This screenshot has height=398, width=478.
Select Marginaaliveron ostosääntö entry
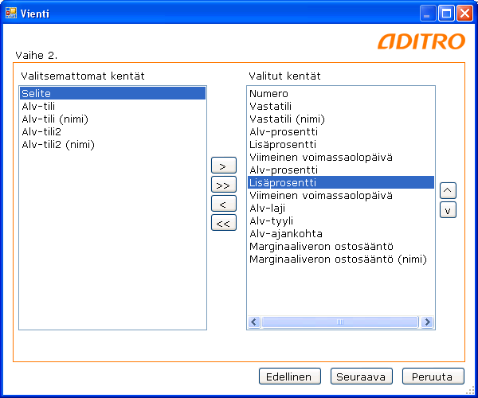coord(340,246)
